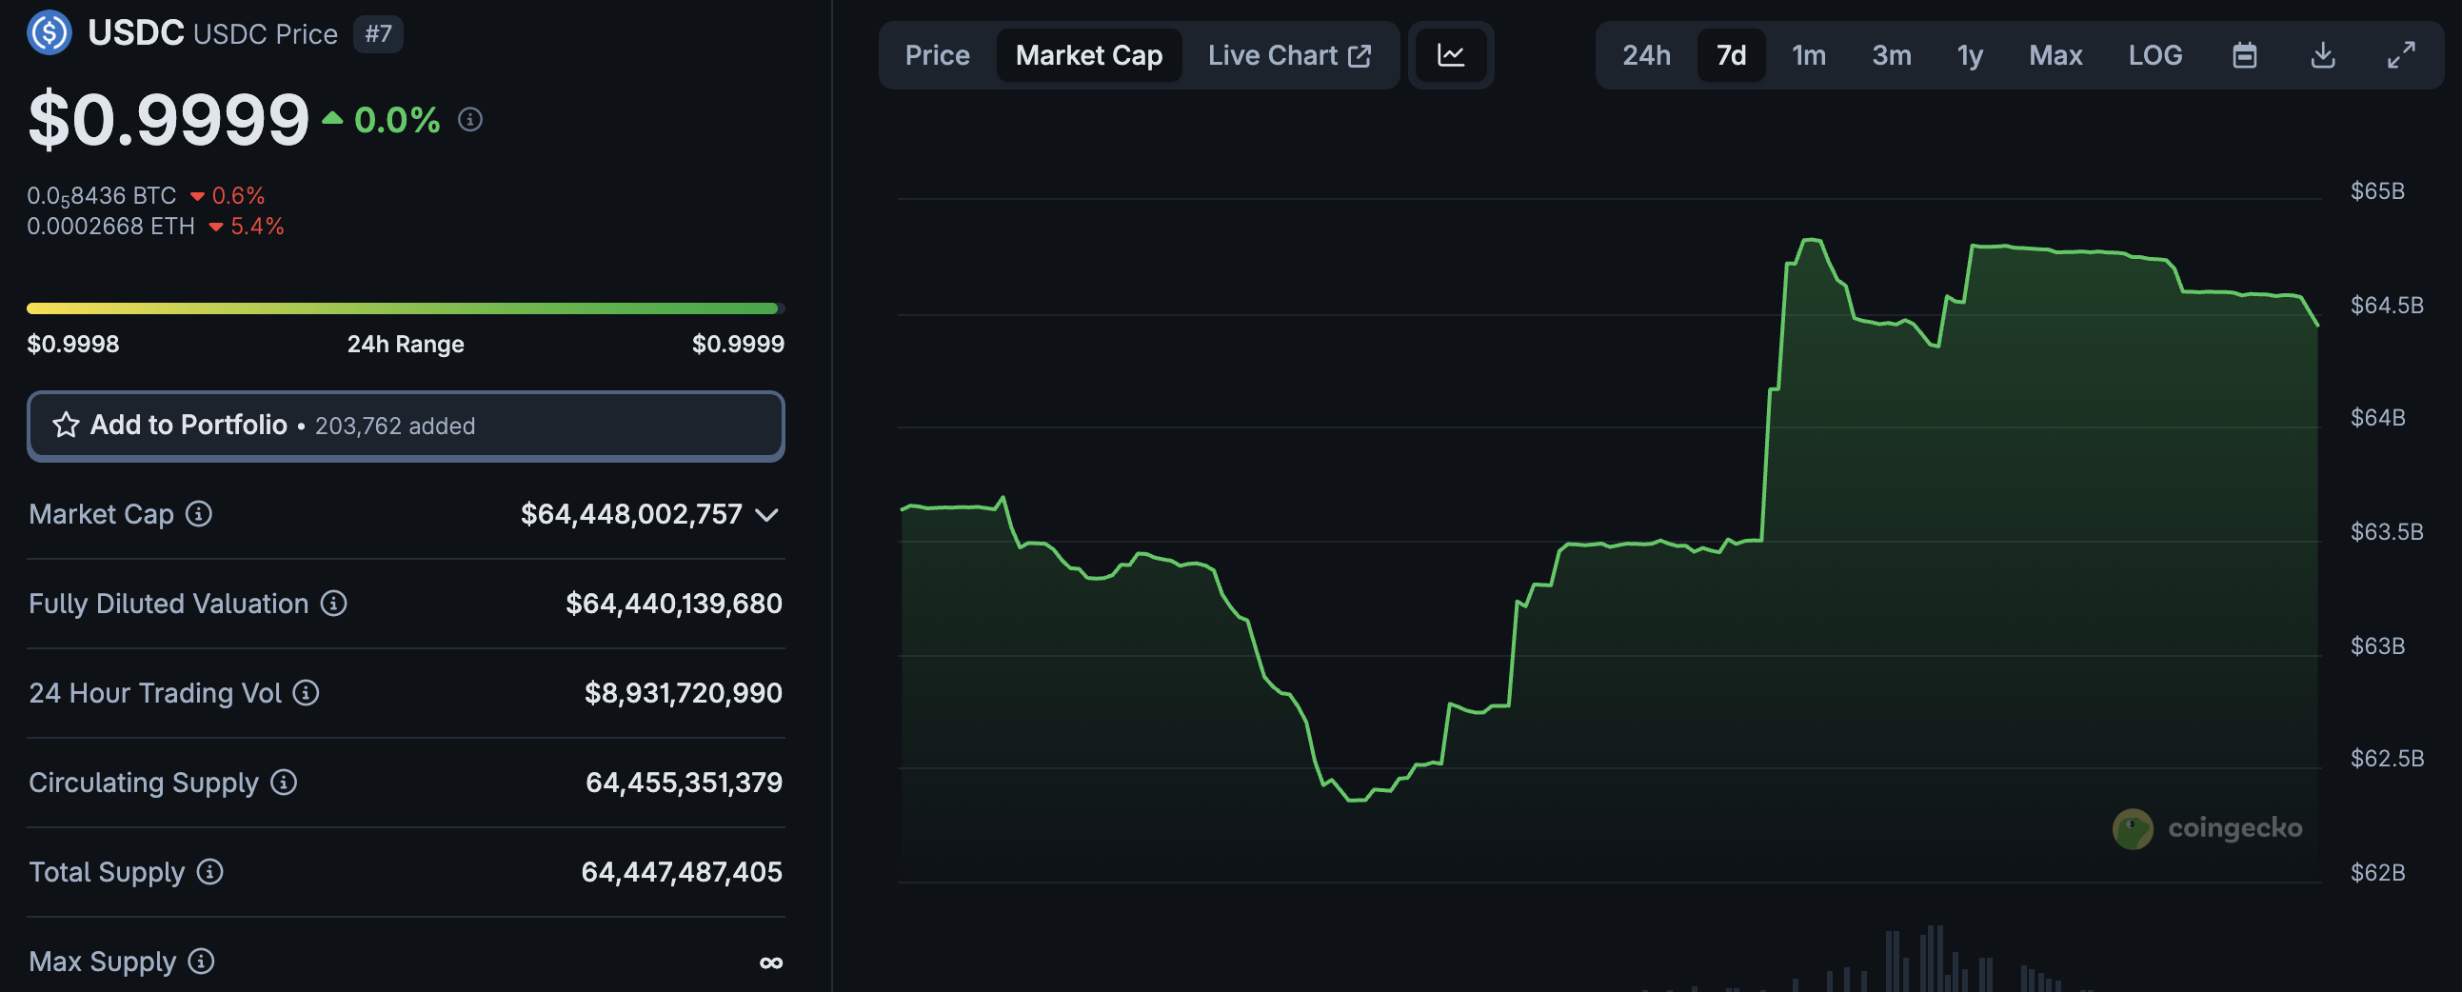Screen dimensions: 2462x992
Task: Switch to the Price chart tab
Action: (937, 55)
